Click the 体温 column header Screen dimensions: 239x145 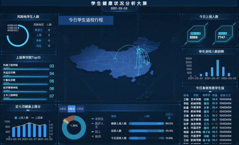coord(215,95)
